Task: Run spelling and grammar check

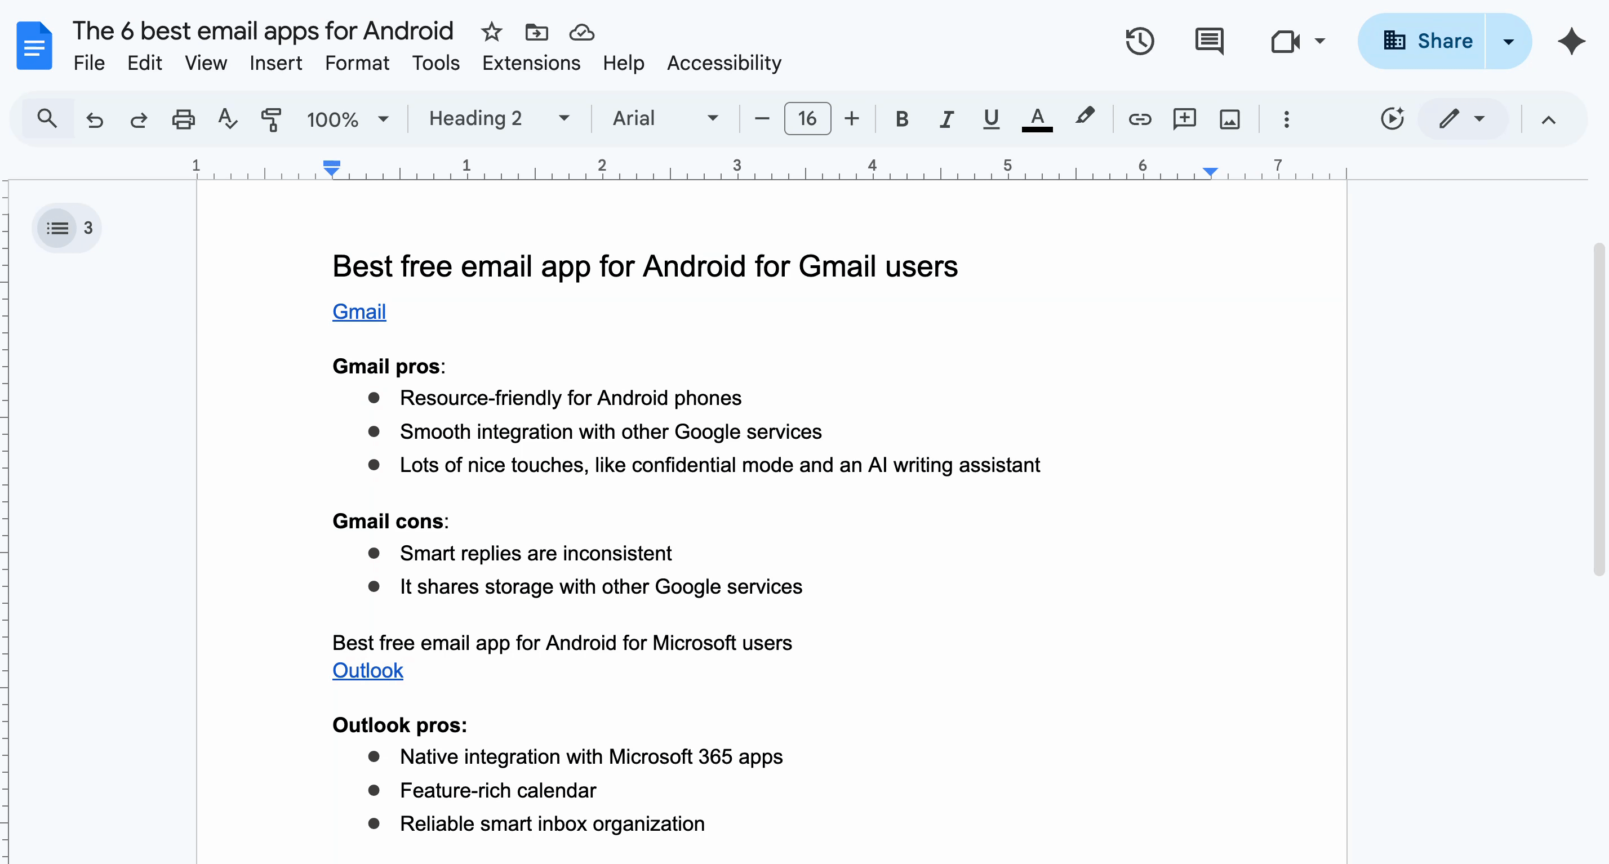Action: [x=228, y=119]
